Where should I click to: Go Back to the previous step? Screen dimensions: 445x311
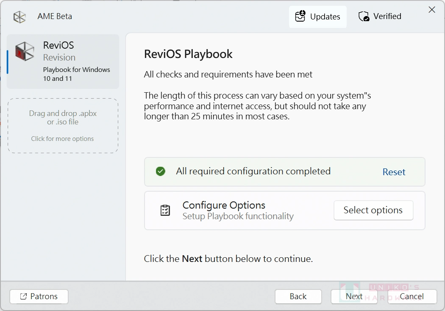(298, 297)
